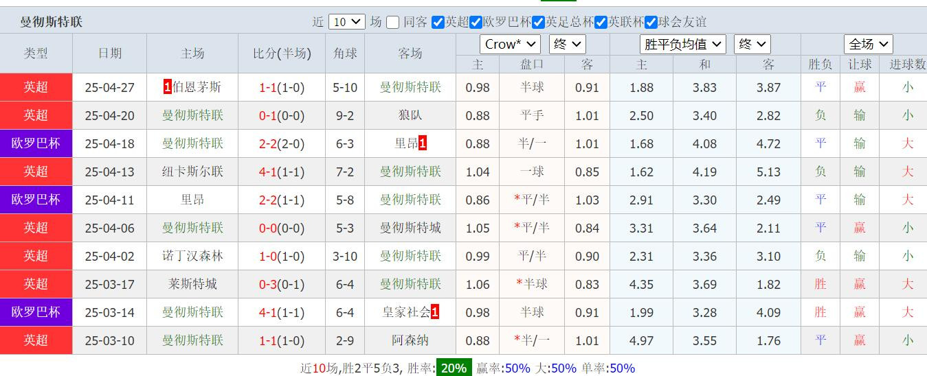Click the 英超 tag on 25-04-27 row
The height and width of the screenshot is (376, 927).
tap(36, 87)
